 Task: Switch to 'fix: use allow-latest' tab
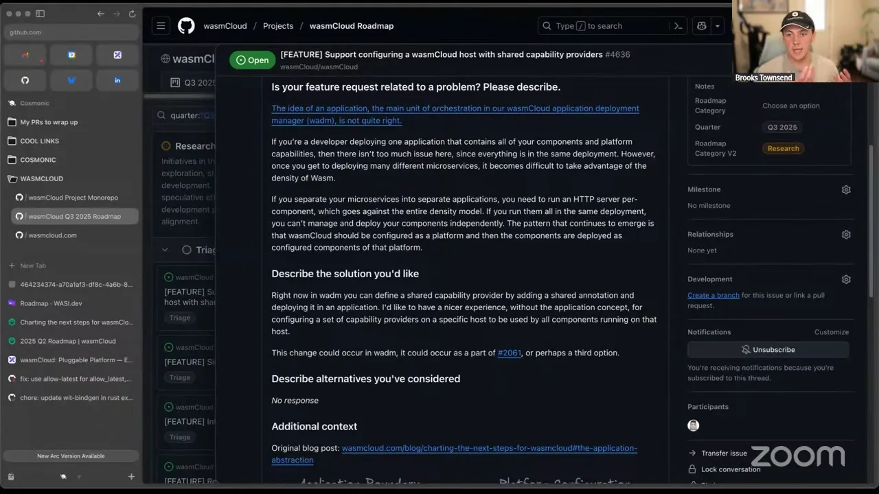(x=71, y=379)
